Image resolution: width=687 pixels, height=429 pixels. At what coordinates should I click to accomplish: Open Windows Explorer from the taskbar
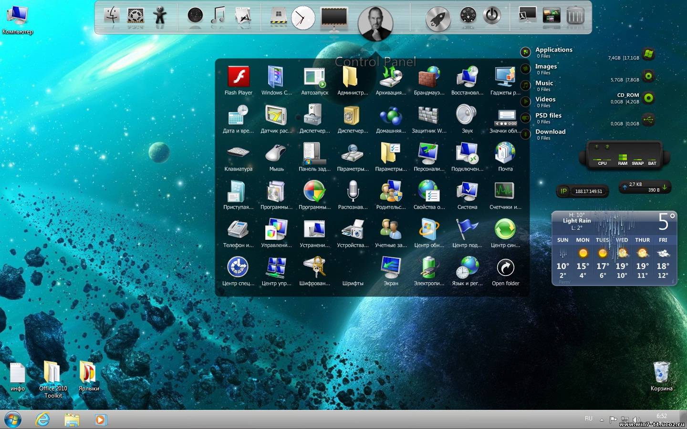click(x=72, y=419)
